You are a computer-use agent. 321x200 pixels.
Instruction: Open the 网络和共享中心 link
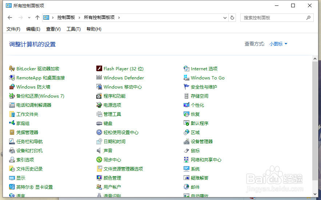point(206,160)
